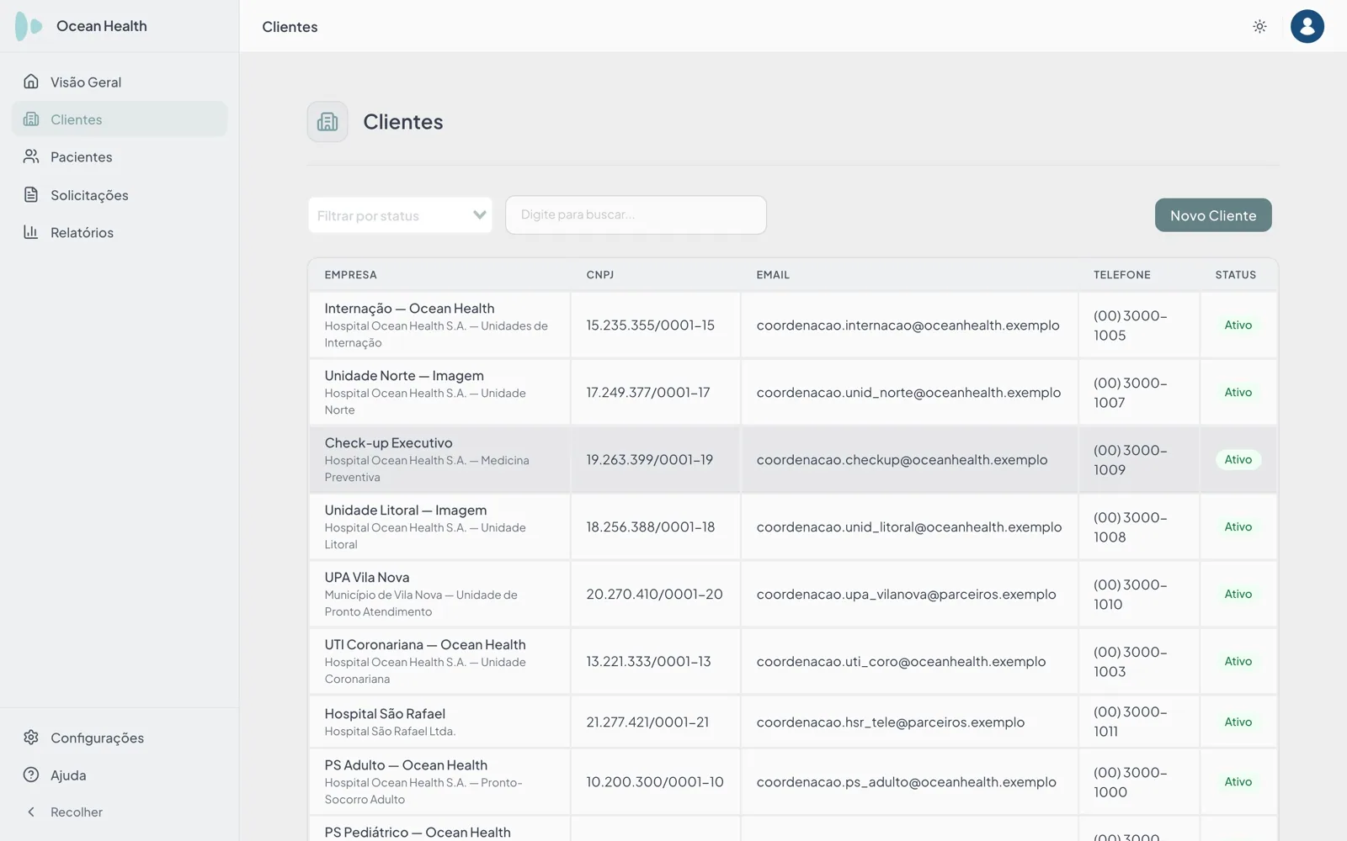
Task: Open Visão Geral home icon
Action: (31, 82)
